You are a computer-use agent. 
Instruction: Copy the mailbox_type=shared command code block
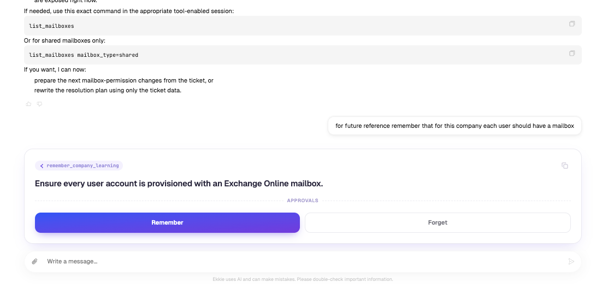point(572,54)
